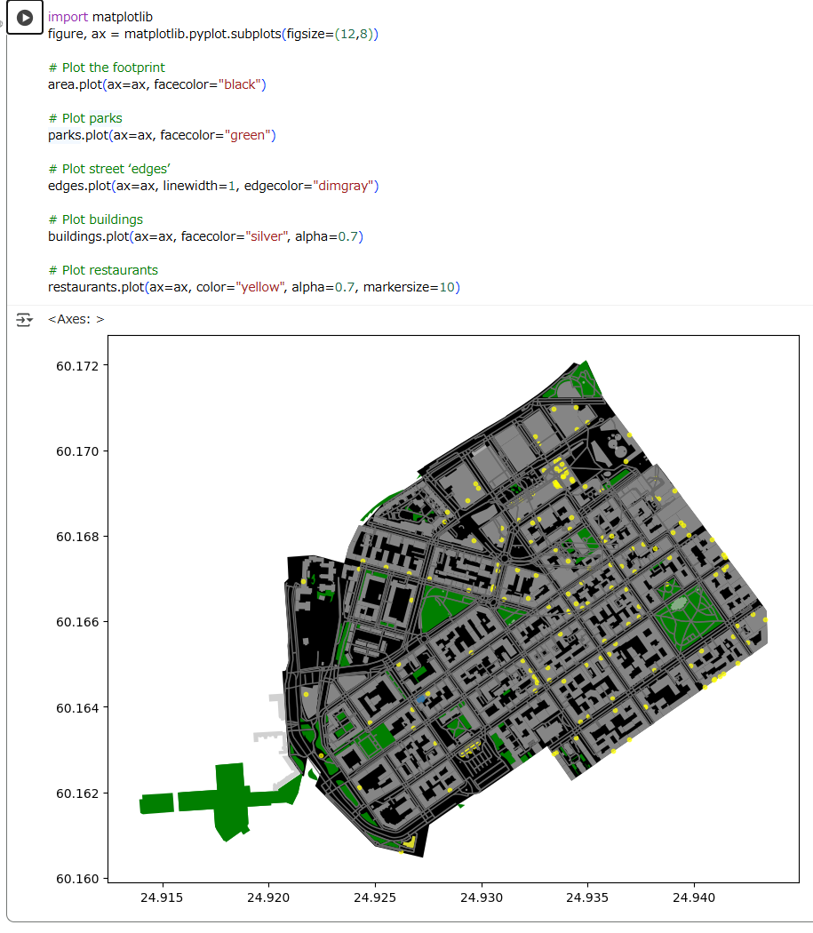Image resolution: width=813 pixels, height=933 pixels.
Task: Select the '# Plot parks' comment
Action: pos(85,118)
